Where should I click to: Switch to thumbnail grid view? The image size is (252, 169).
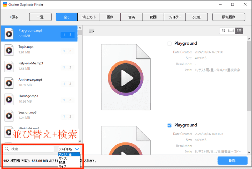(x=223, y=31)
